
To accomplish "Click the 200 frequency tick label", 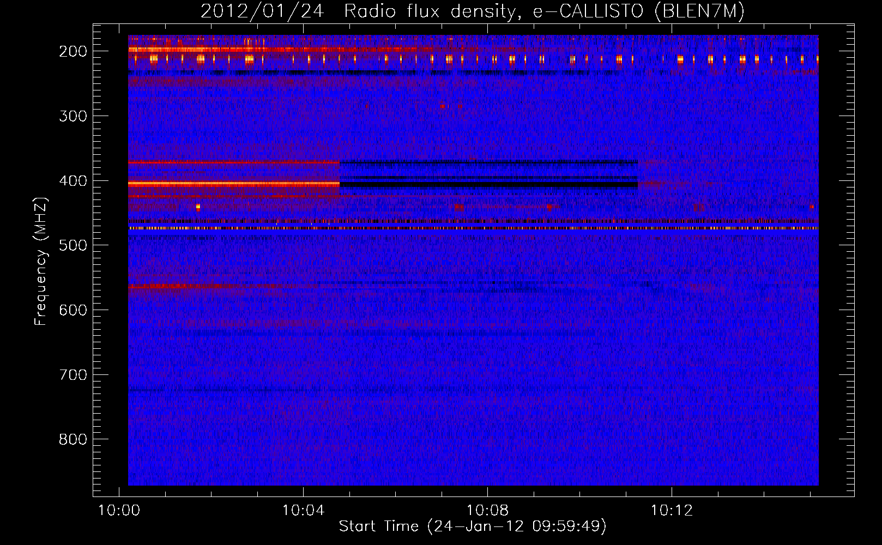I will tap(73, 51).
